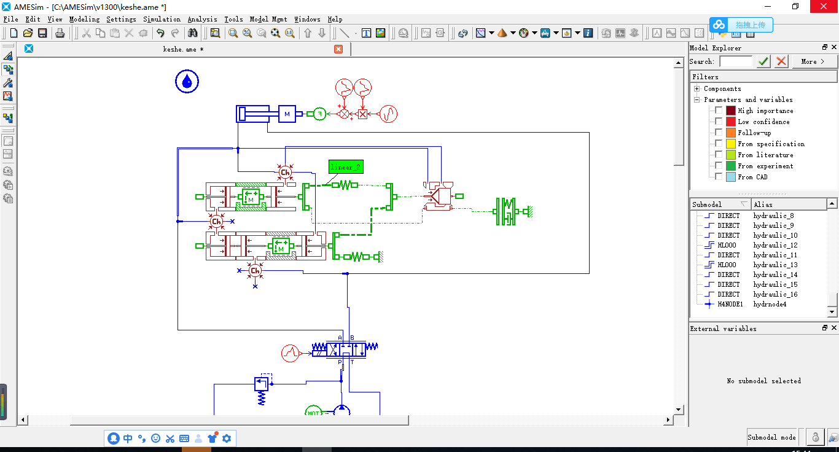Click the light blue From CAD swatch
This screenshot has width=839, height=452.
731,177
